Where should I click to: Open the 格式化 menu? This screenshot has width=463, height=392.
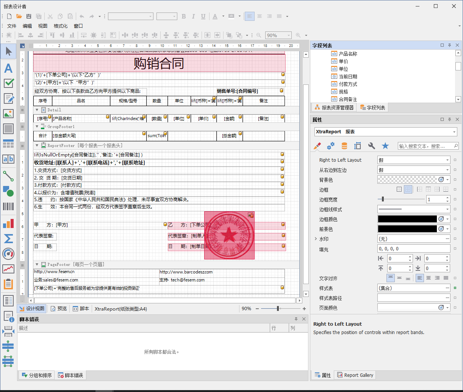61,26
